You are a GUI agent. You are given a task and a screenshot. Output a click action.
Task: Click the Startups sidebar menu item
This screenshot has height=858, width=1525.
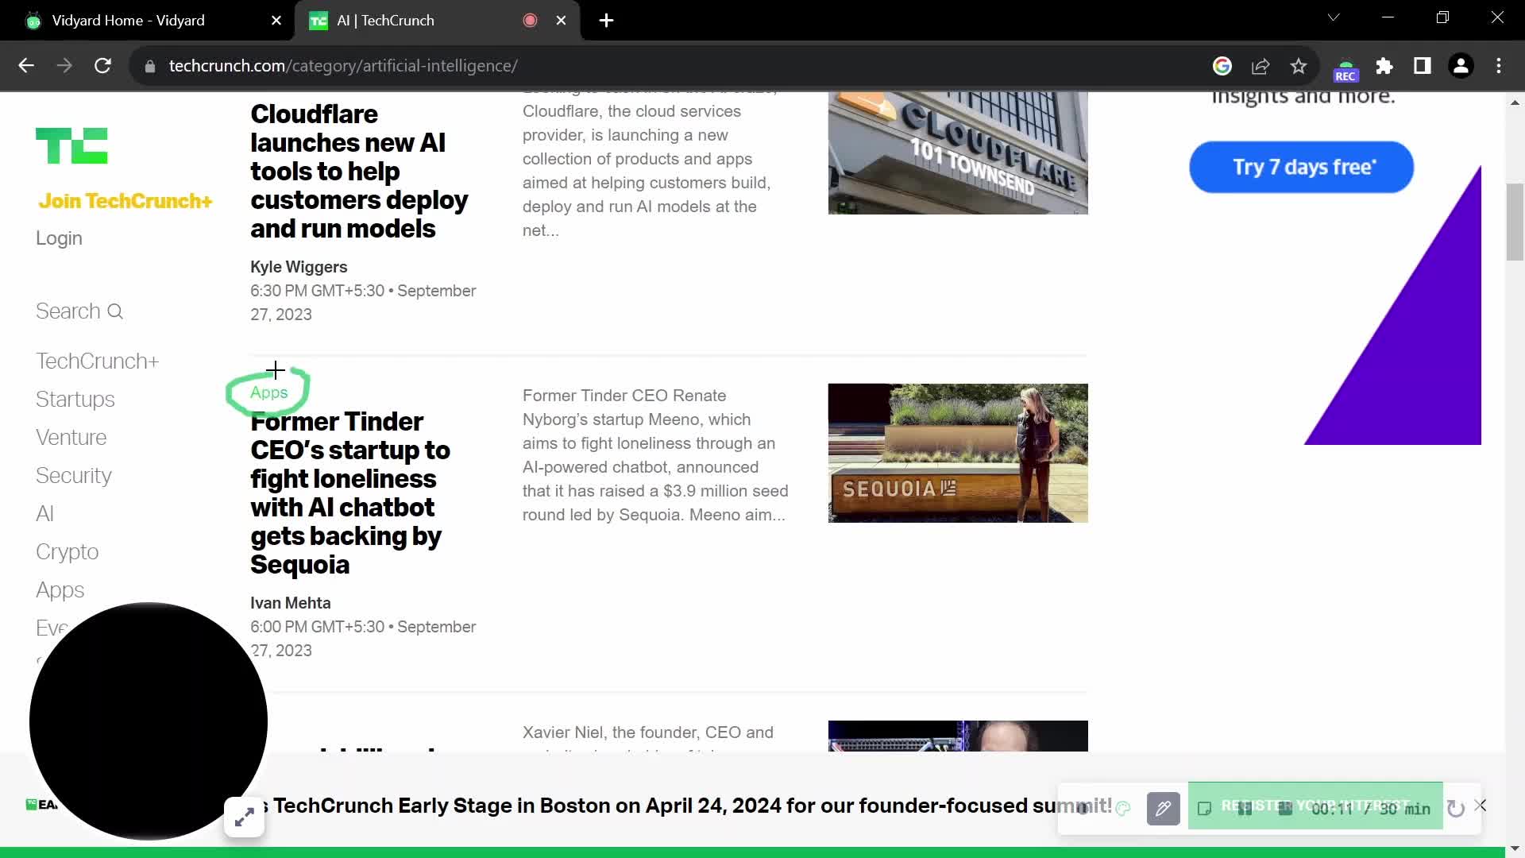tap(75, 398)
